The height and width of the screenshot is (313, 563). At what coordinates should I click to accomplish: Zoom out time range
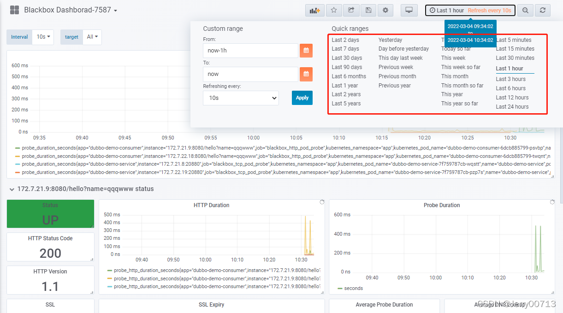525,10
